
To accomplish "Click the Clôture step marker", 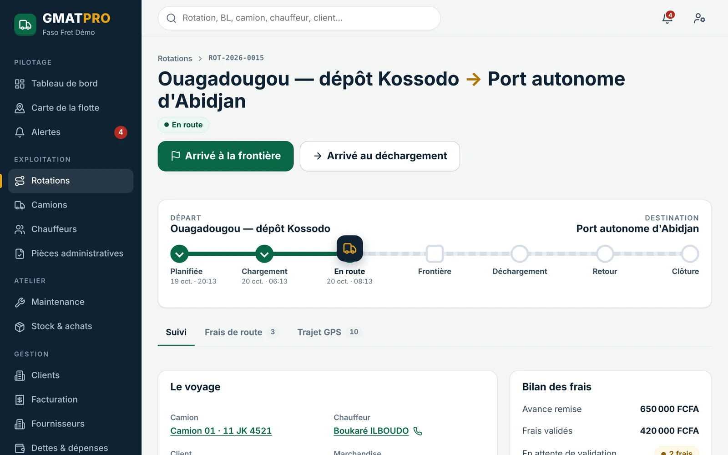I will tap(690, 254).
